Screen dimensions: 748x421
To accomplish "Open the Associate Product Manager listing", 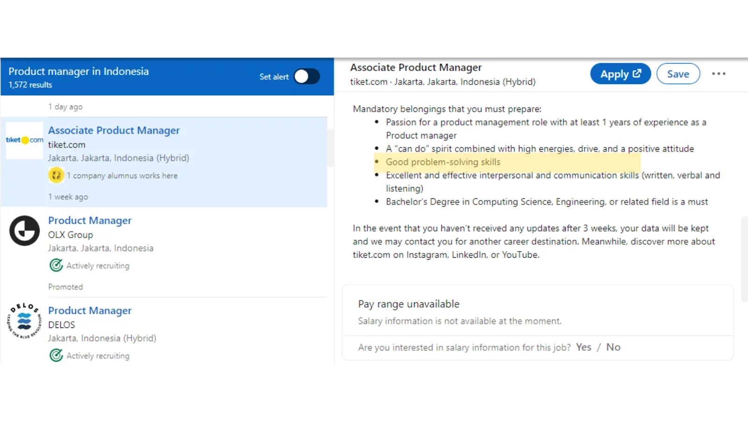I will (x=114, y=131).
